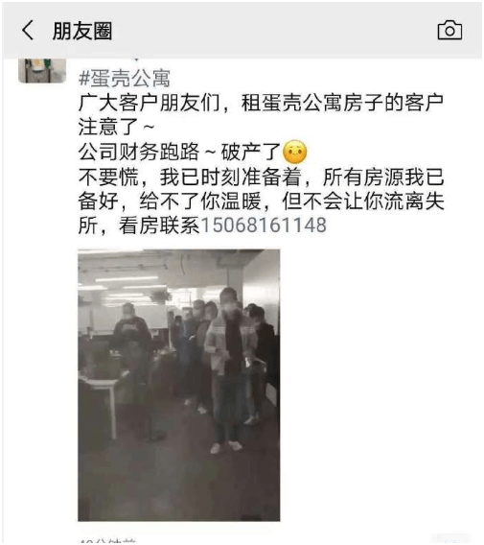The image size is (484, 545).
Task: Tap the text 公司财务跑路～破产了
Action: (179, 152)
